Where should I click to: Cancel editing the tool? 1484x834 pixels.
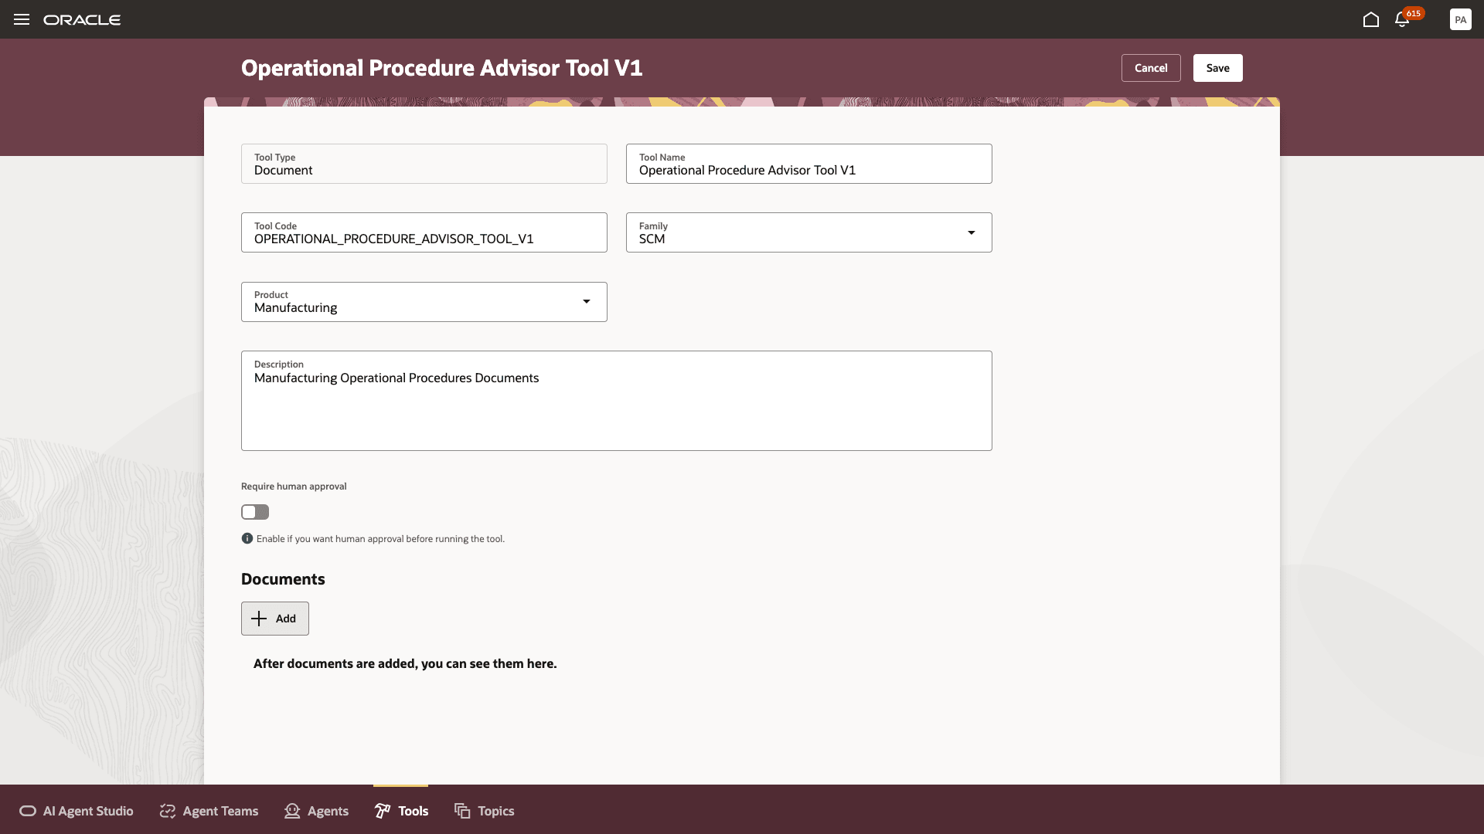pyautogui.click(x=1151, y=67)
